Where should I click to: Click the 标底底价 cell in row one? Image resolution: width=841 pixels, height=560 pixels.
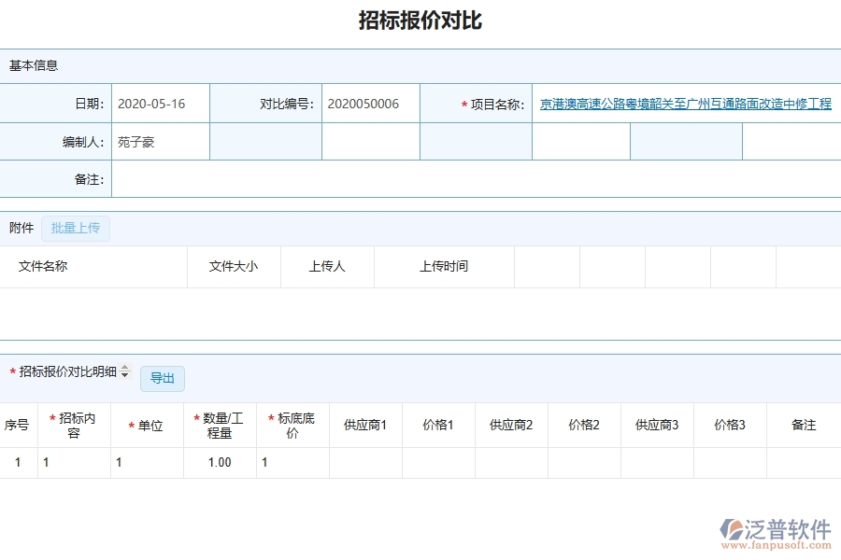point(292,462)
